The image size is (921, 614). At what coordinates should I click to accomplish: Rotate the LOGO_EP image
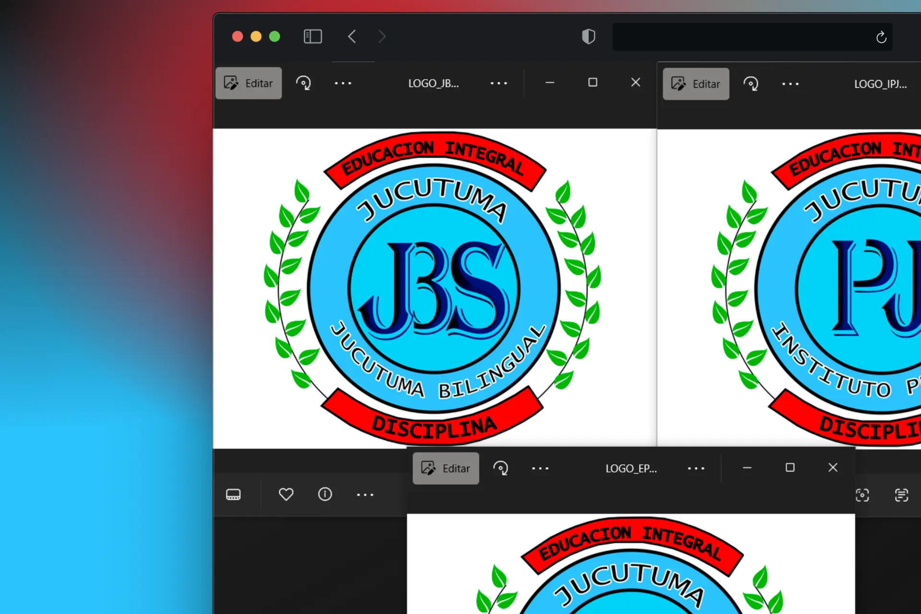[x=500, y=468]
